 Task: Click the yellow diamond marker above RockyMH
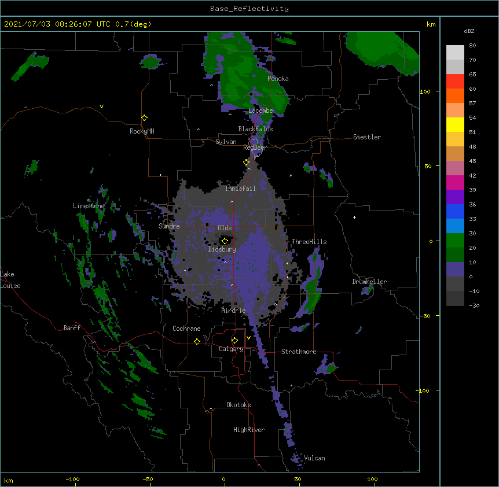click(144, 118)
